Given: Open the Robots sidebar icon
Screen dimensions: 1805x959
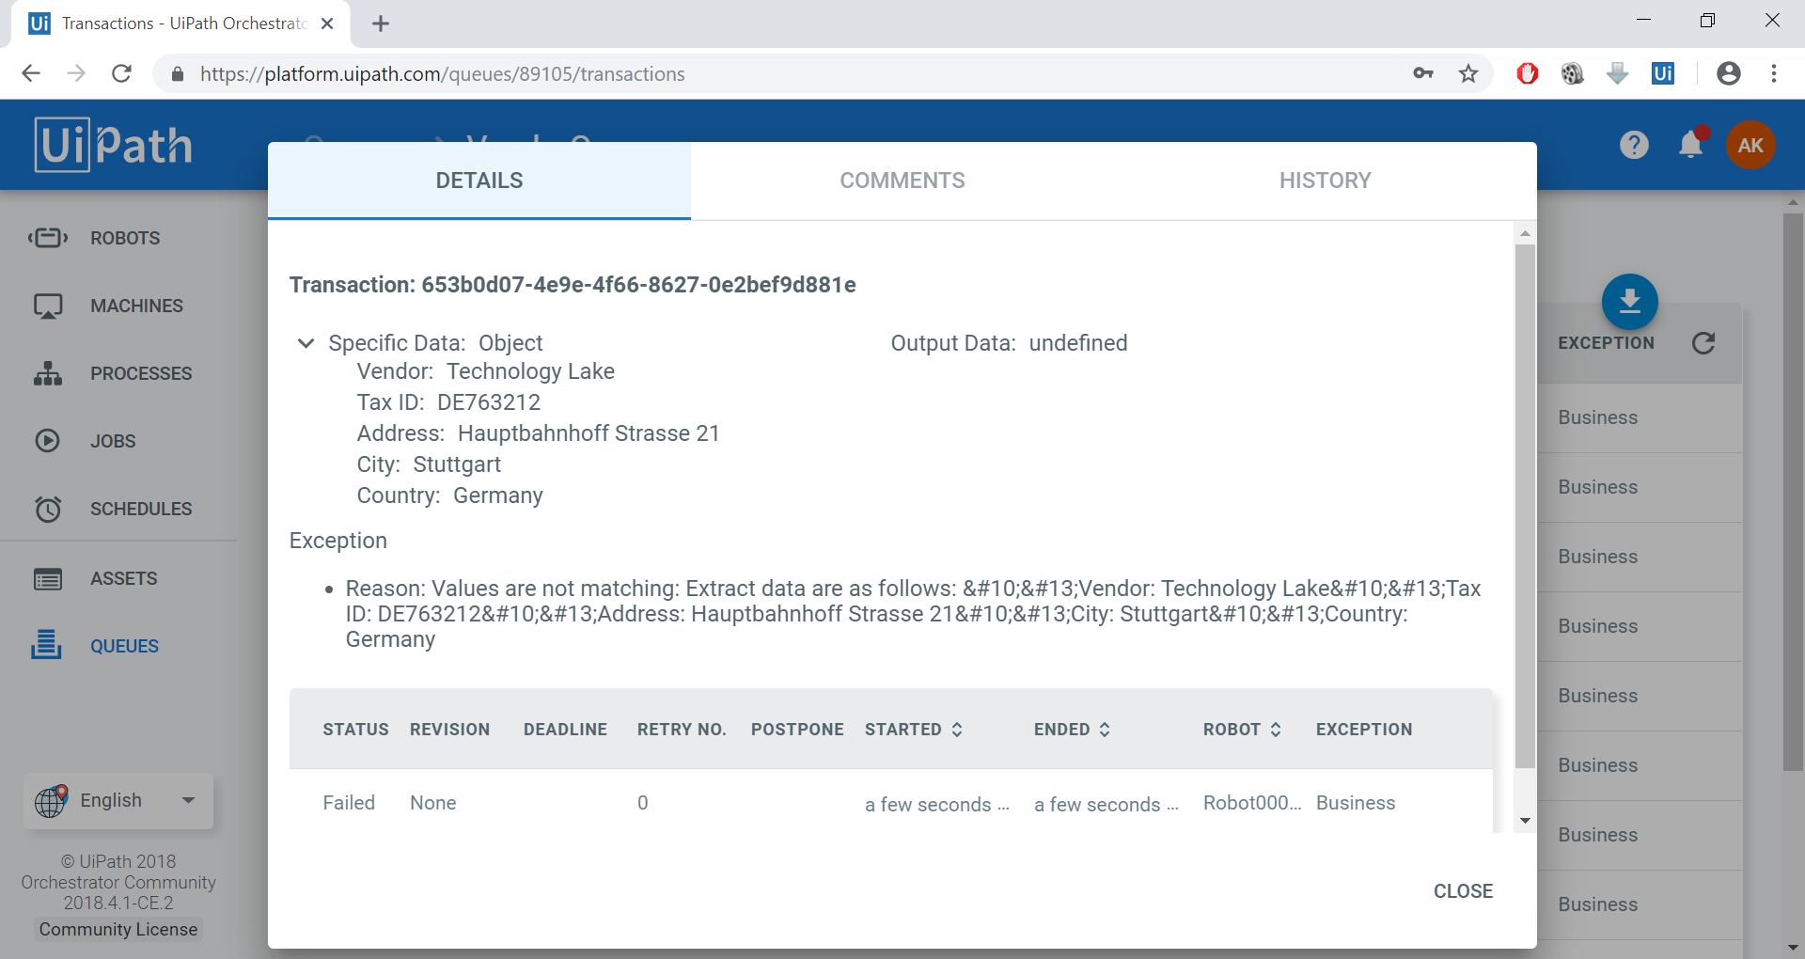Looking at the screenshot, I should click(x=48, y=238).
